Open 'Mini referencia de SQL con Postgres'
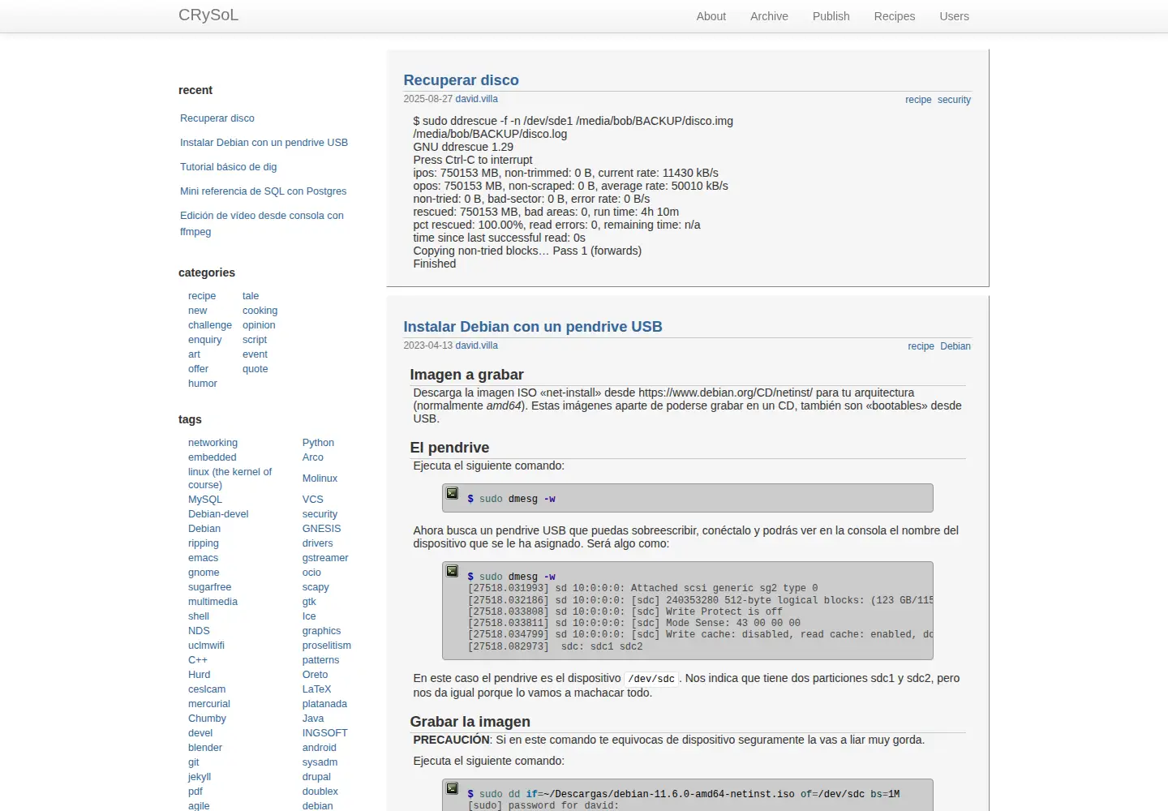The width and height of the screenshot is (1168, 811). point(264,191)
